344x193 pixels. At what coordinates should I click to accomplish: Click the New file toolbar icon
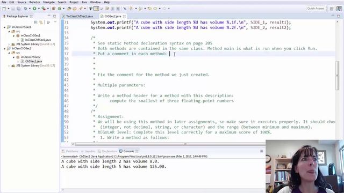[x=4, y=9]
